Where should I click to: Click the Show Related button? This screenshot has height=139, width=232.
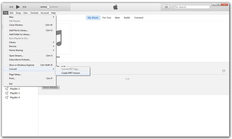pyautogui.click(x=51, y=87)
